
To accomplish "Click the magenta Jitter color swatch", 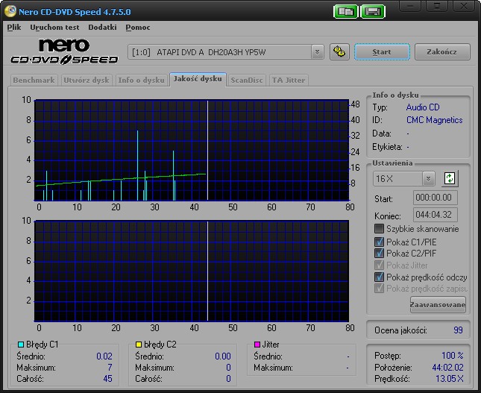I will 257,345.
